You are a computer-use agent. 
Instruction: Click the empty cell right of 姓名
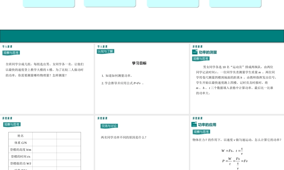pyautogui.click(x=45, y=136)
